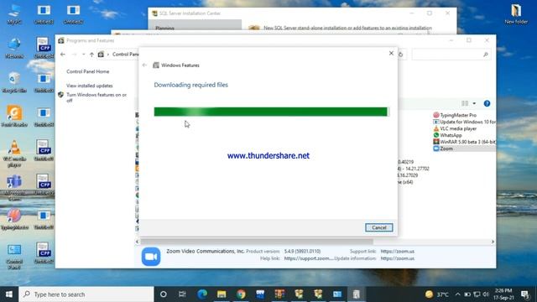Click the up-one-level arrow in Programs and Features

click(91, 55)
